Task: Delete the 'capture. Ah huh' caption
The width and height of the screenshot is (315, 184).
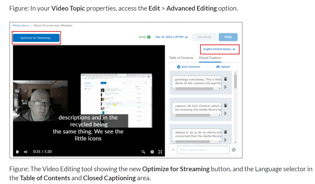Action: (x=226, y=106)
